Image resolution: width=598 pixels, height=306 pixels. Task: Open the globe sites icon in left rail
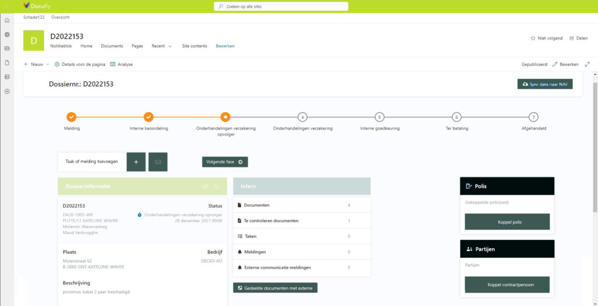7,34
